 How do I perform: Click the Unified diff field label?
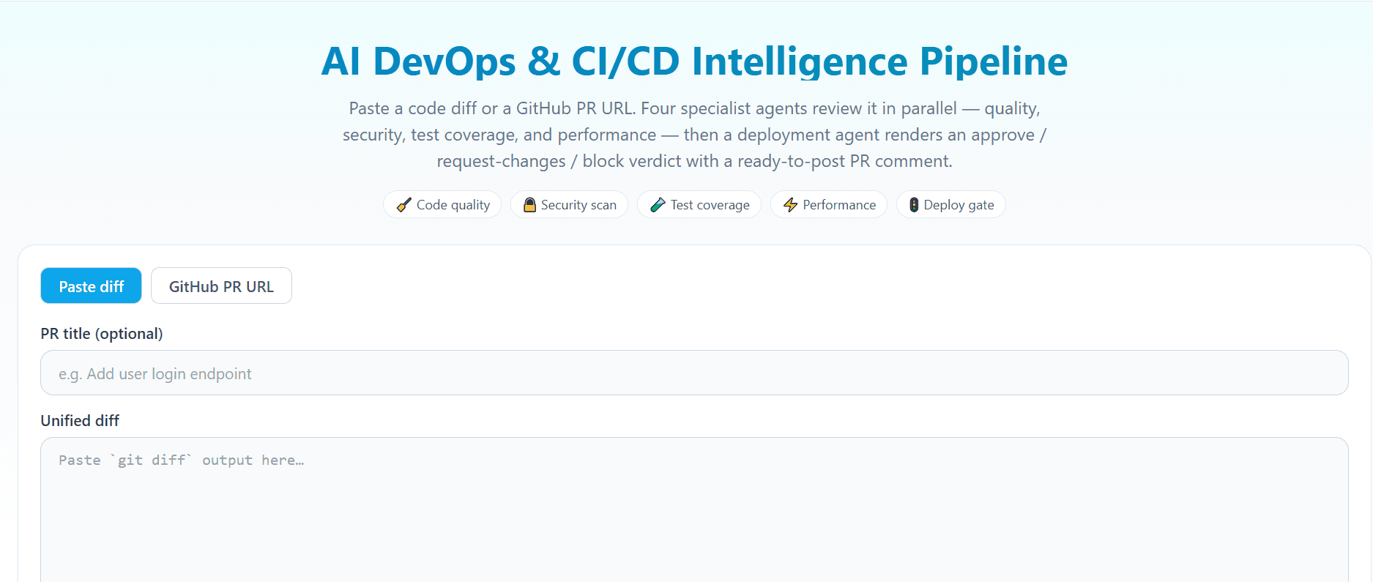80,421
